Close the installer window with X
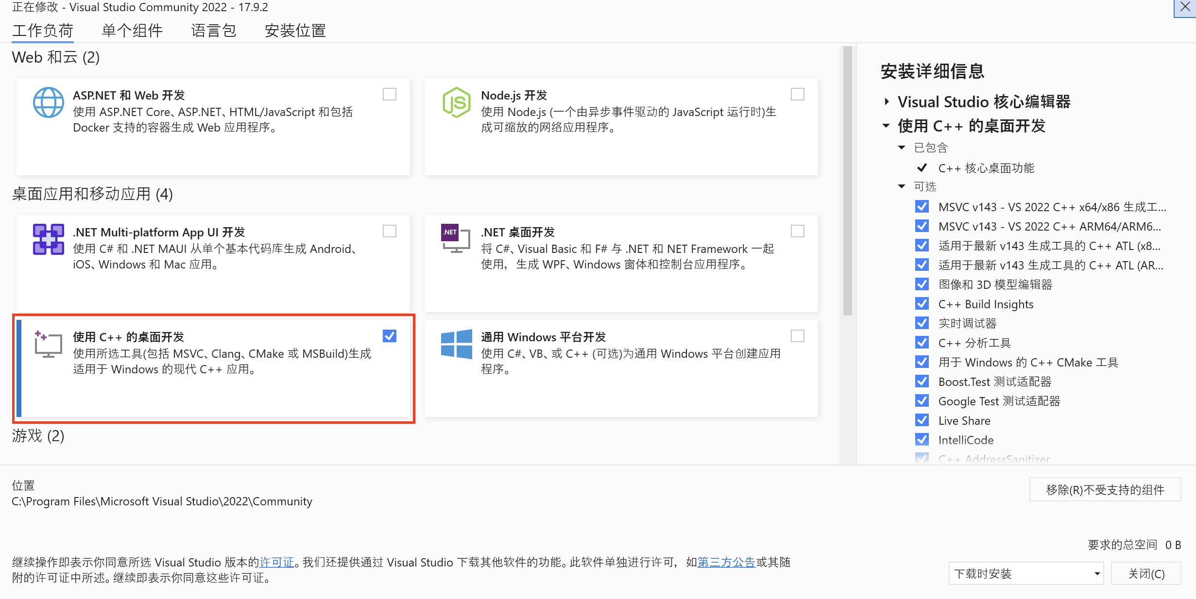Viewport: 1196px width, 599px height. pyautogui.click(x=1185, y=8)
